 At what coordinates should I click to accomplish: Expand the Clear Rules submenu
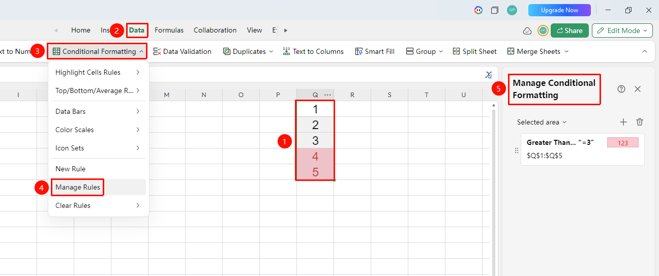[x=98, y=205]
